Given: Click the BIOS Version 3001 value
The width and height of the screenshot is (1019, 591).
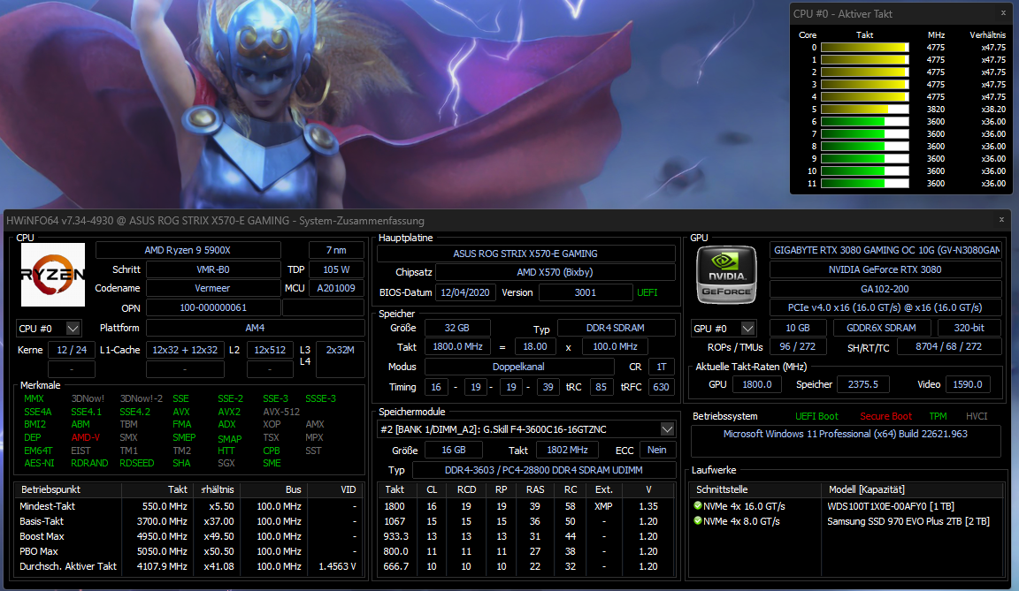Looking at the screenshot, I should [x=585, y=292].
